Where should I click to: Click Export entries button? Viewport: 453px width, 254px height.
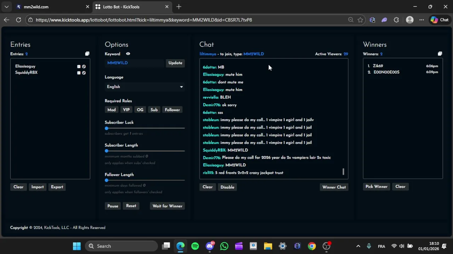click(57, 187)
